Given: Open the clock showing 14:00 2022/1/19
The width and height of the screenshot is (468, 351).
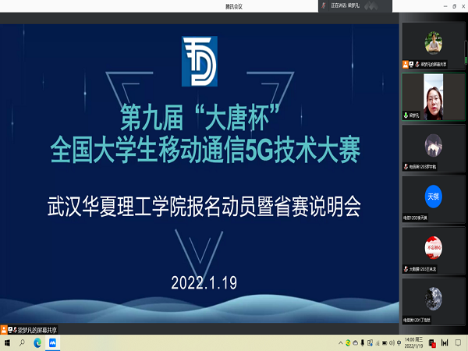Looking at the screenshot, I should click(x=413, y=342).
